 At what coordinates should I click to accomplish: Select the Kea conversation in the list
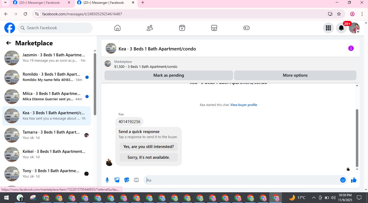coord(46,116)
